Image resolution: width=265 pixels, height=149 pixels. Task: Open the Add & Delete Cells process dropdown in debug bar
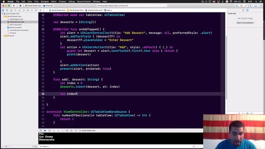(87, 131)
